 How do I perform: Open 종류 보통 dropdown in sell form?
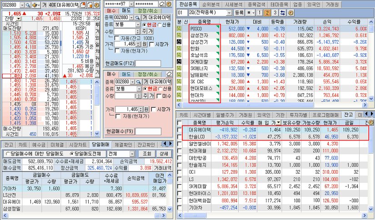pos(138,25)
